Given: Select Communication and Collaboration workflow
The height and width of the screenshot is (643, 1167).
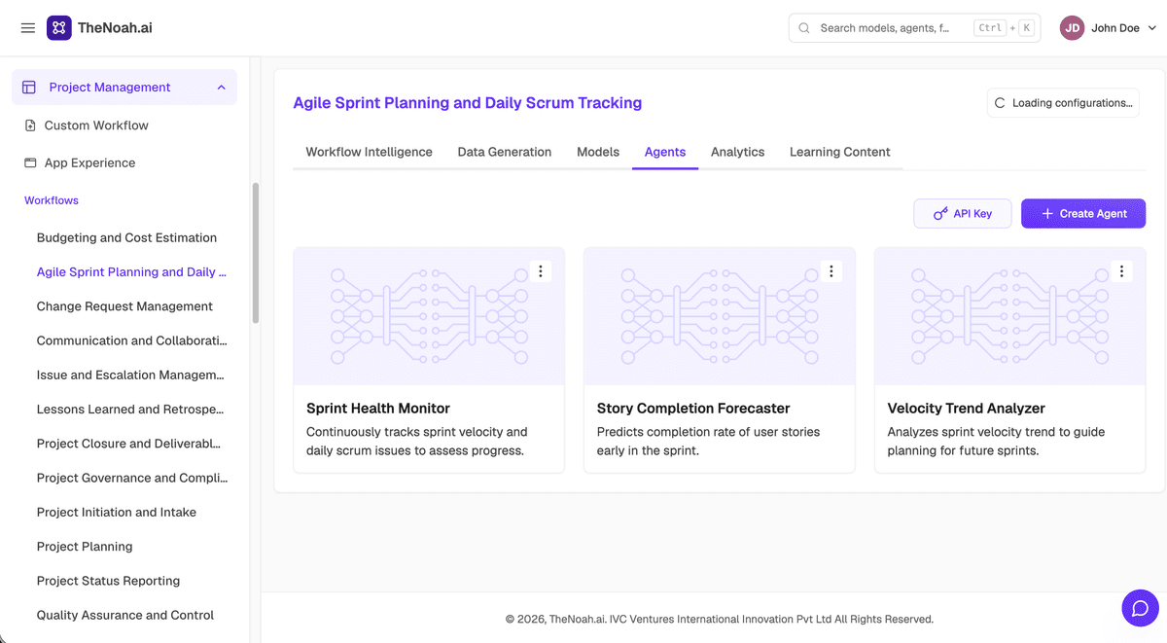Looking at the screenshot, I should [x=131, y=340].
